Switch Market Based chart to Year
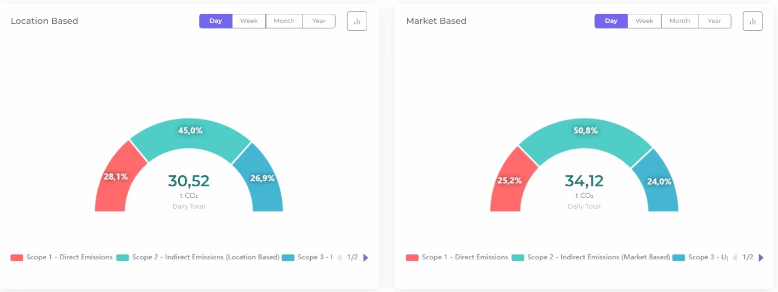 click(x=714, y=21)
